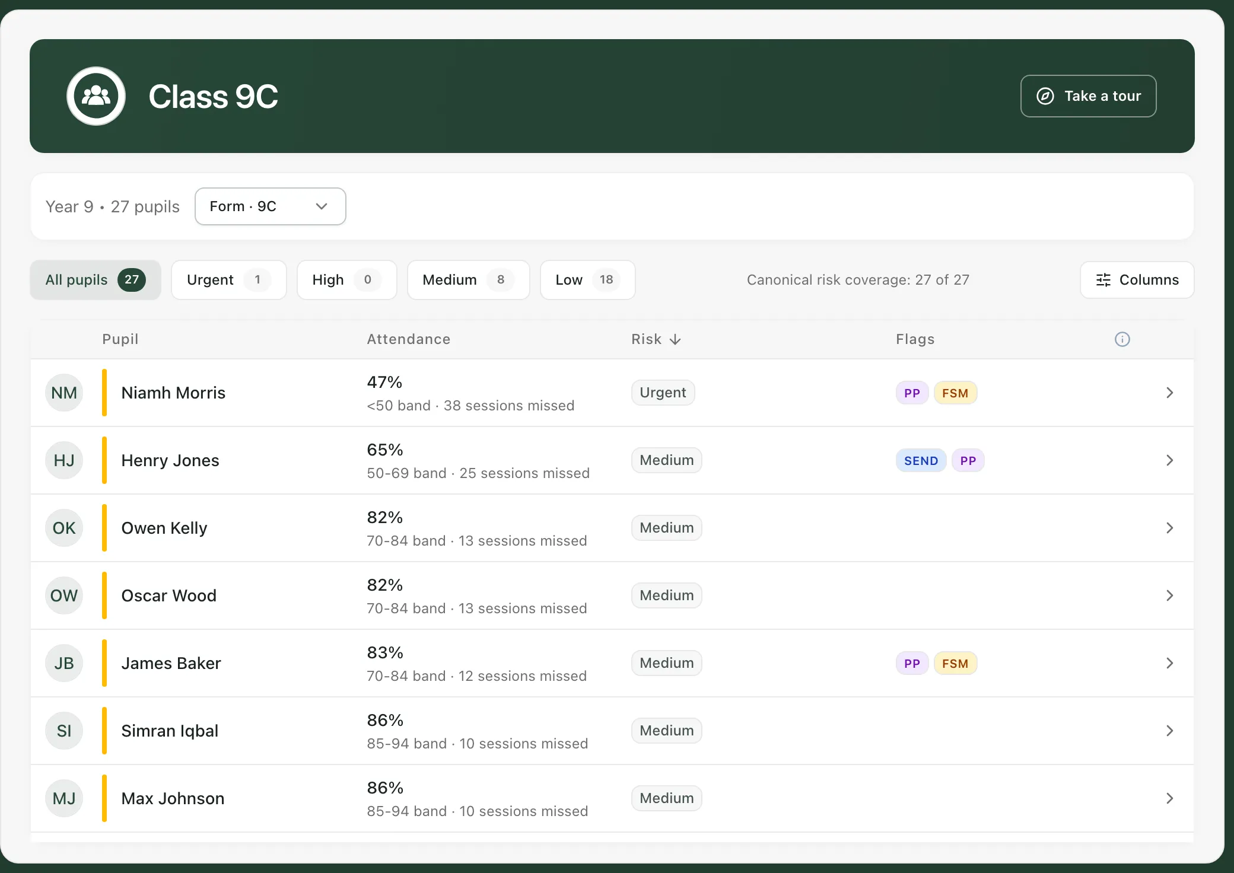Image resolution: width=1234 pixels, height=873 pixels.
Task: Click the OW avatar for Oscar Wood
Action: (64, 595)
